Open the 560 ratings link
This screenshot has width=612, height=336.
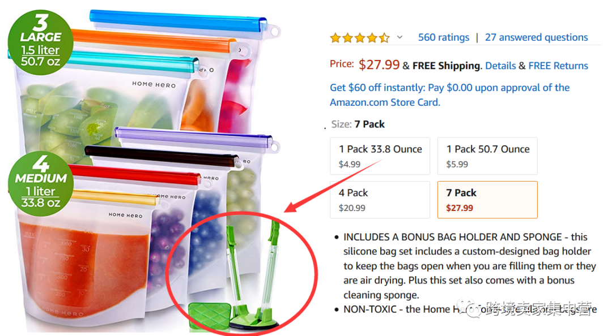(443, 37)
